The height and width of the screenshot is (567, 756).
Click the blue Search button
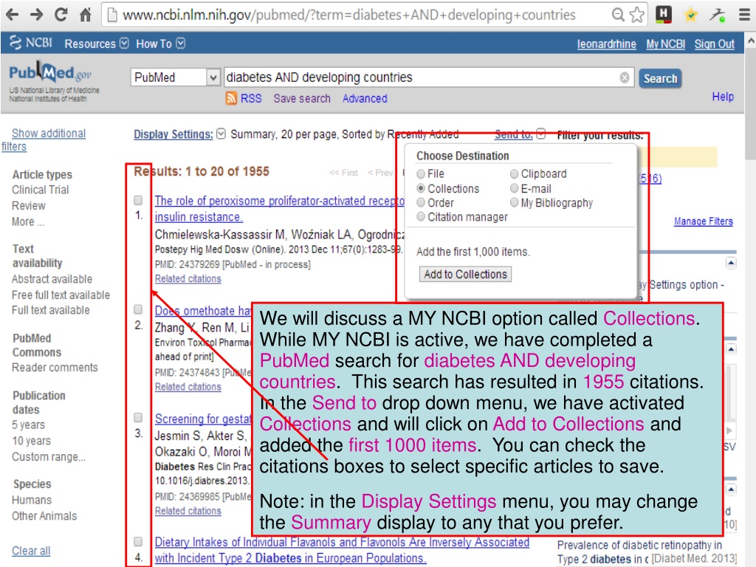click(660, 78)
